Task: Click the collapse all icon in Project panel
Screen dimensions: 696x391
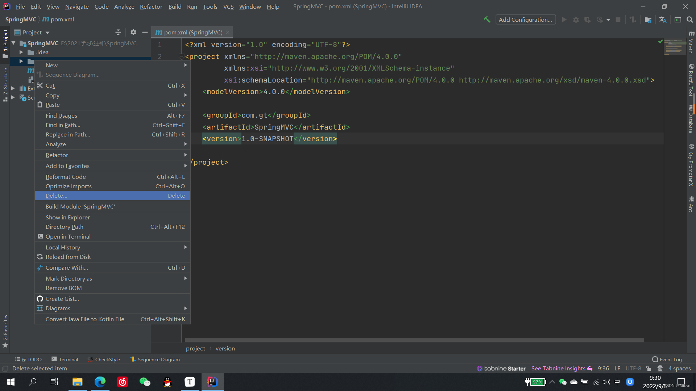Action: click(118, 32)
